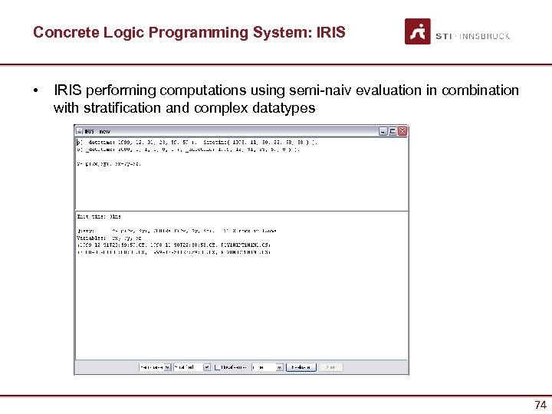Screen dimensions: 552x414
Task: Click inside the program input text area
Action: (242, 174)
